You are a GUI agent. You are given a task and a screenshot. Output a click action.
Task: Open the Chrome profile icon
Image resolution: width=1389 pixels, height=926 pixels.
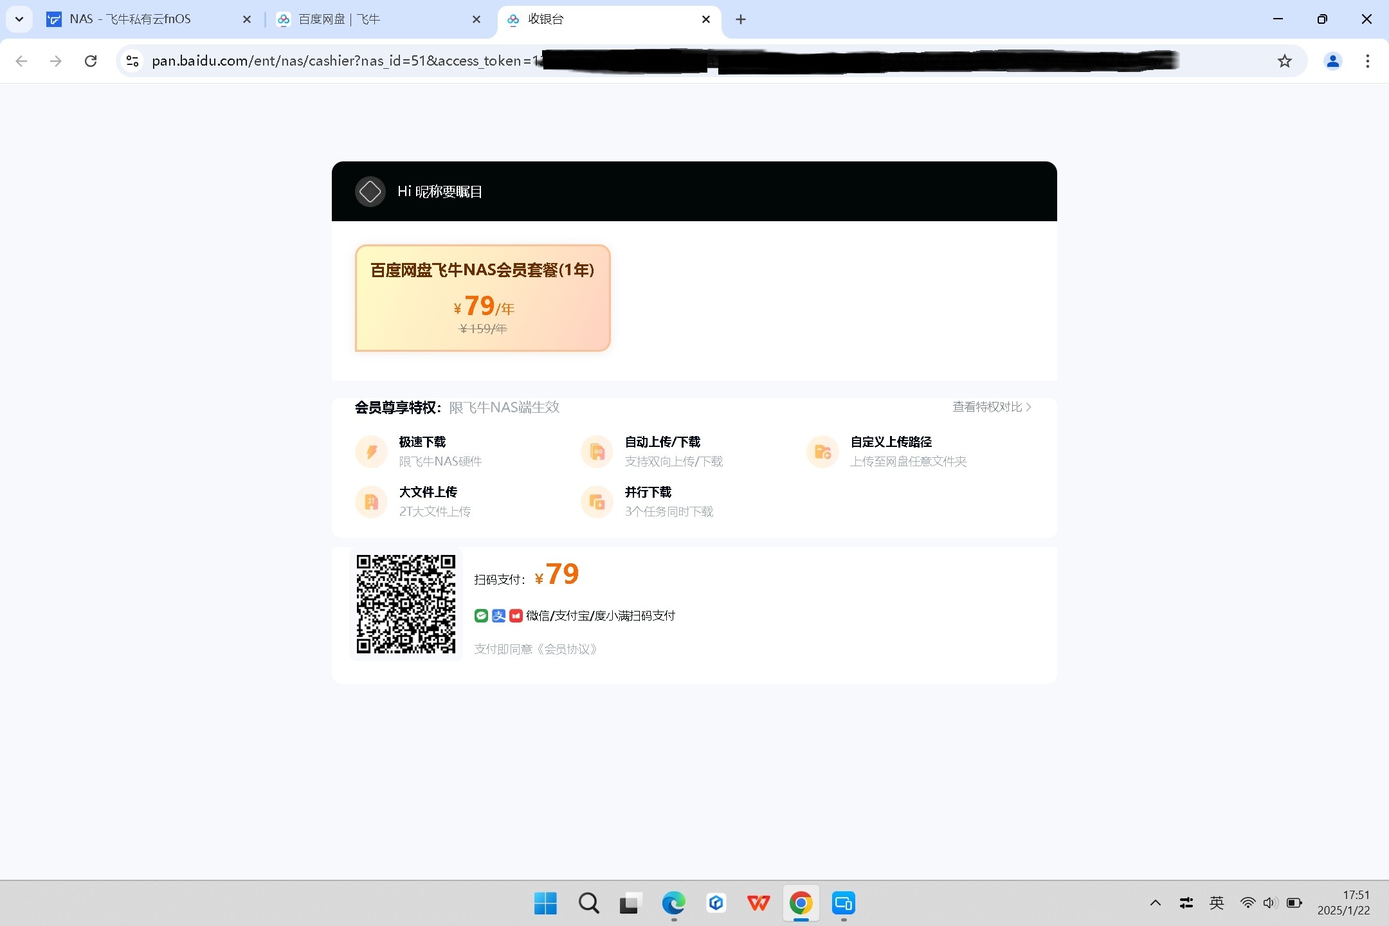coord(1332,61)
